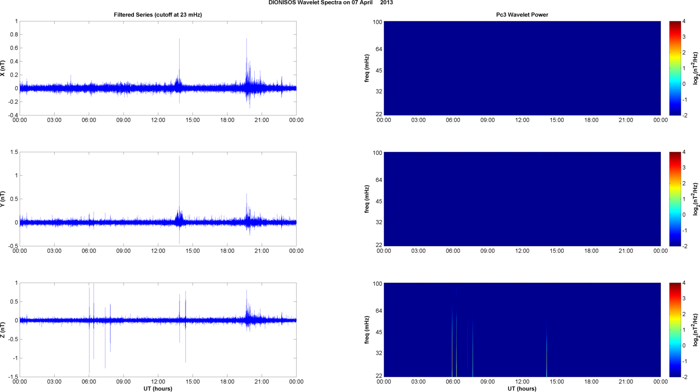Open the Y-component filtered series plot
This screenshot has width=700, height=392.
point(158,199)
